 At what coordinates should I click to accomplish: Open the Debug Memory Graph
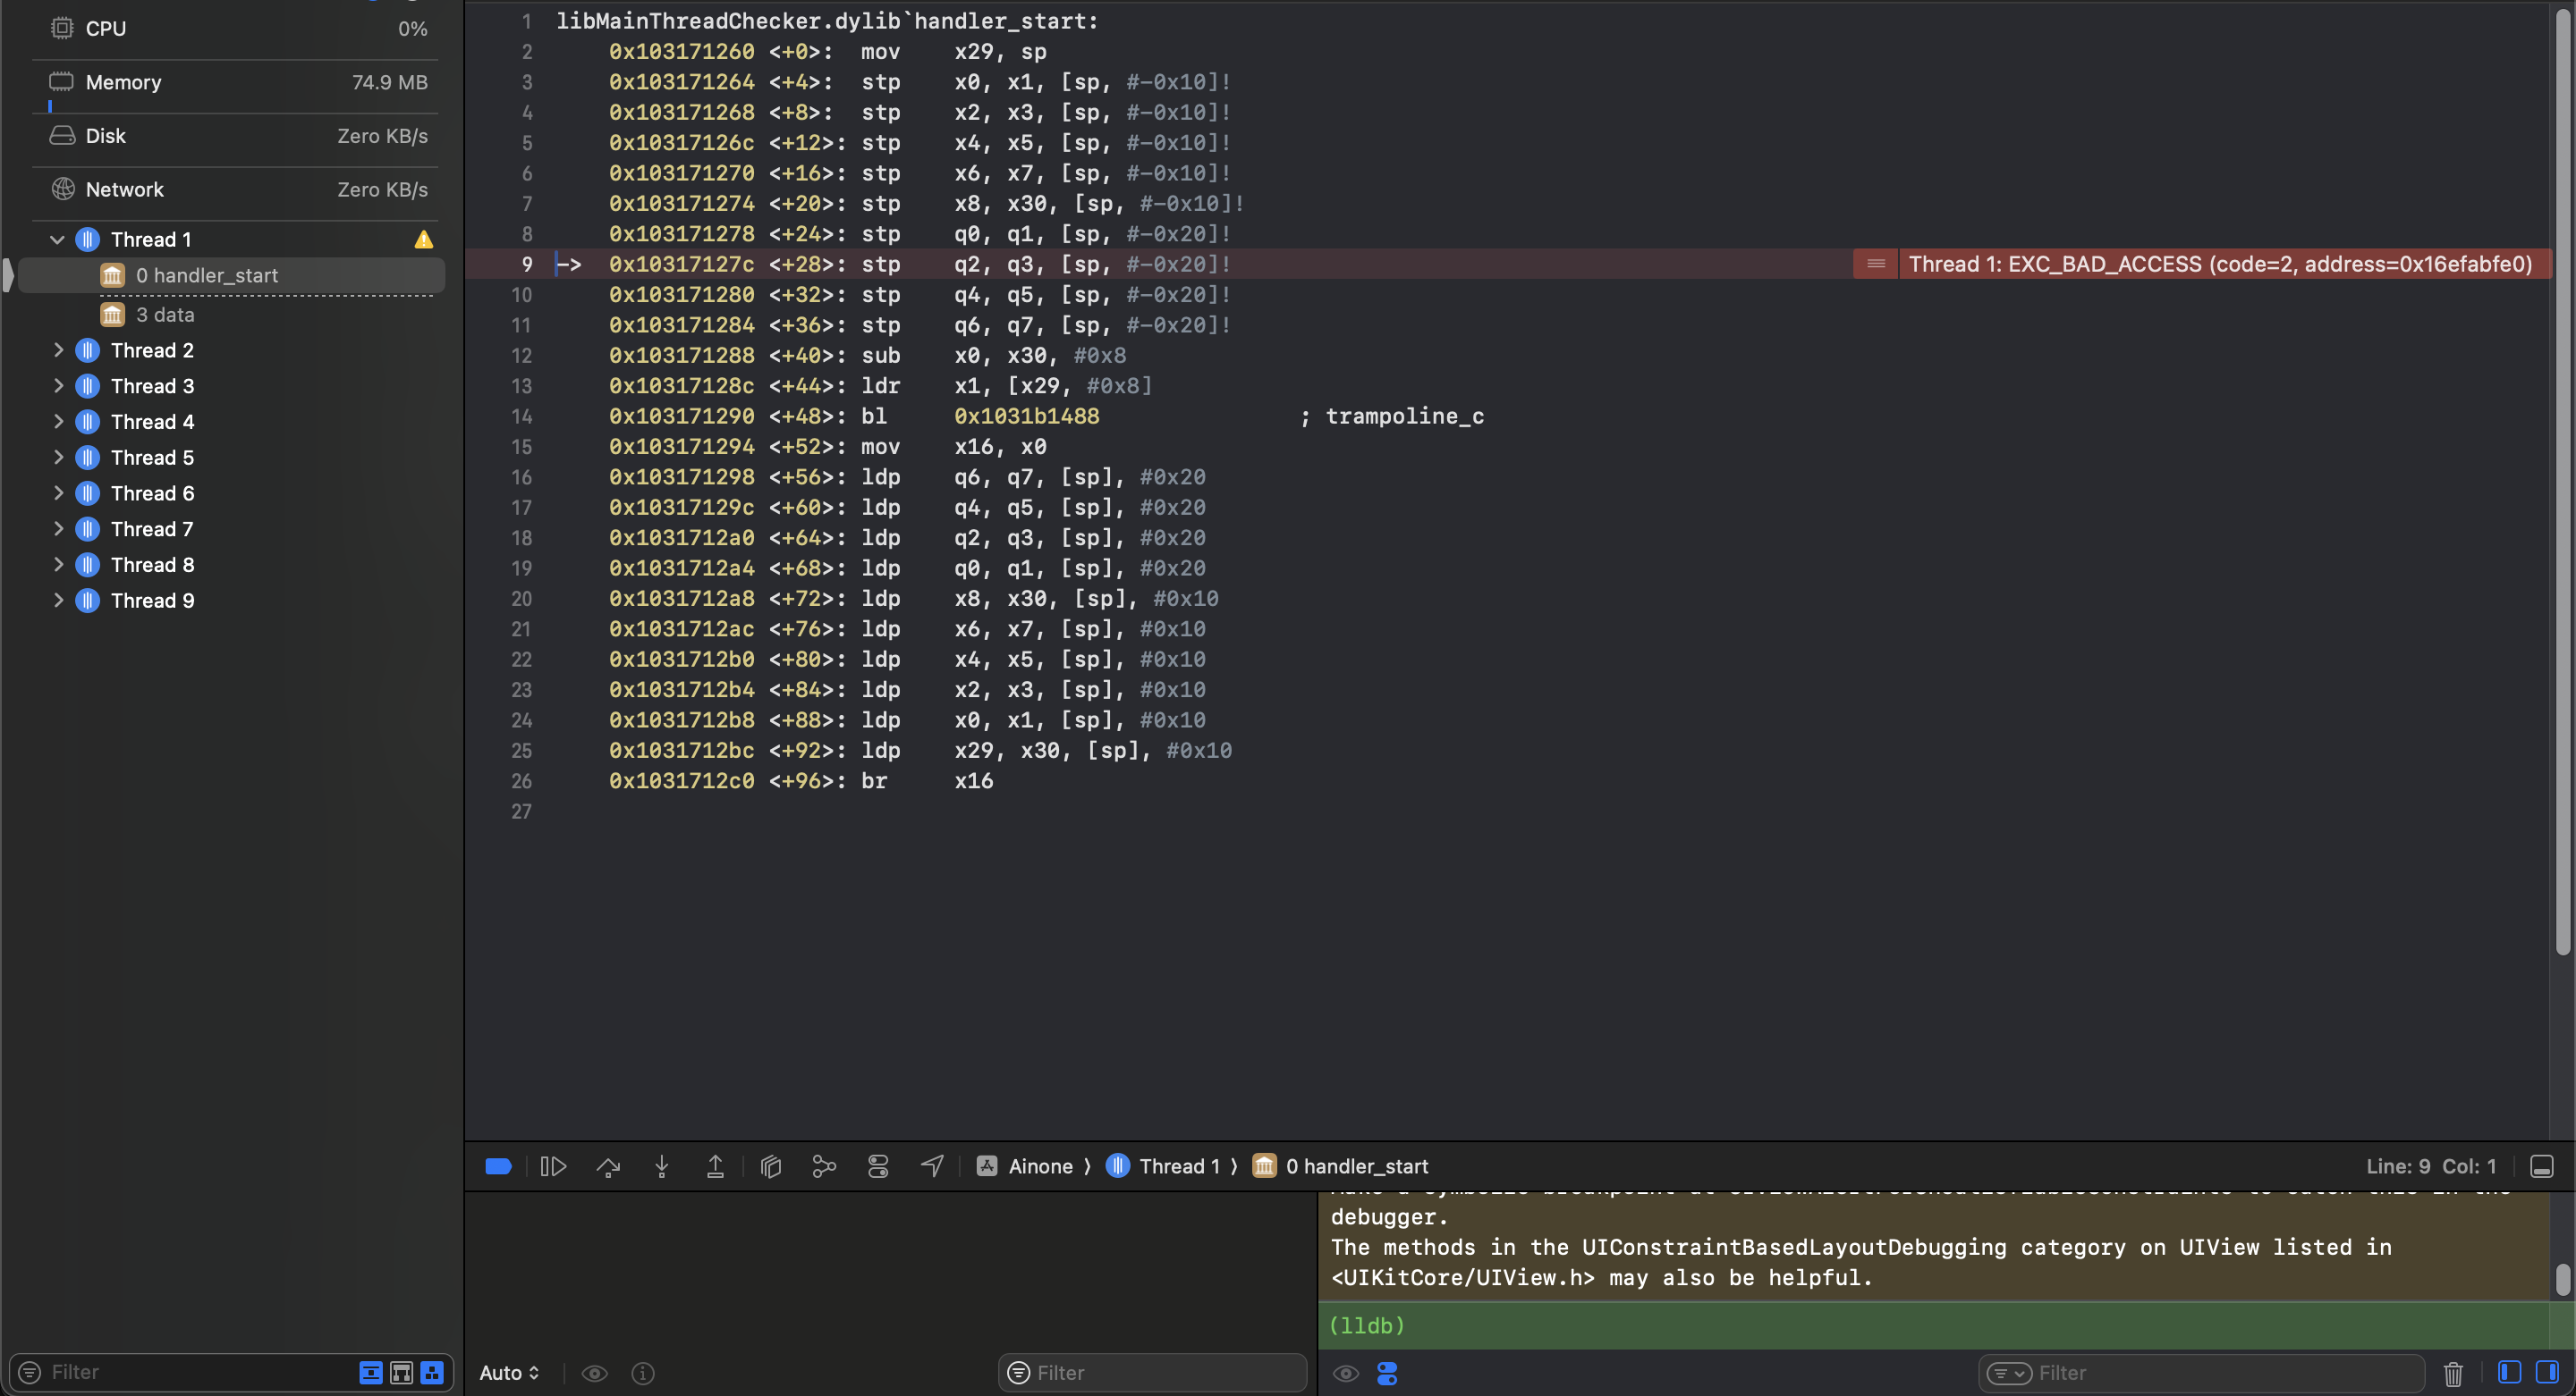pyautogui.click(x=824, y=1165)
